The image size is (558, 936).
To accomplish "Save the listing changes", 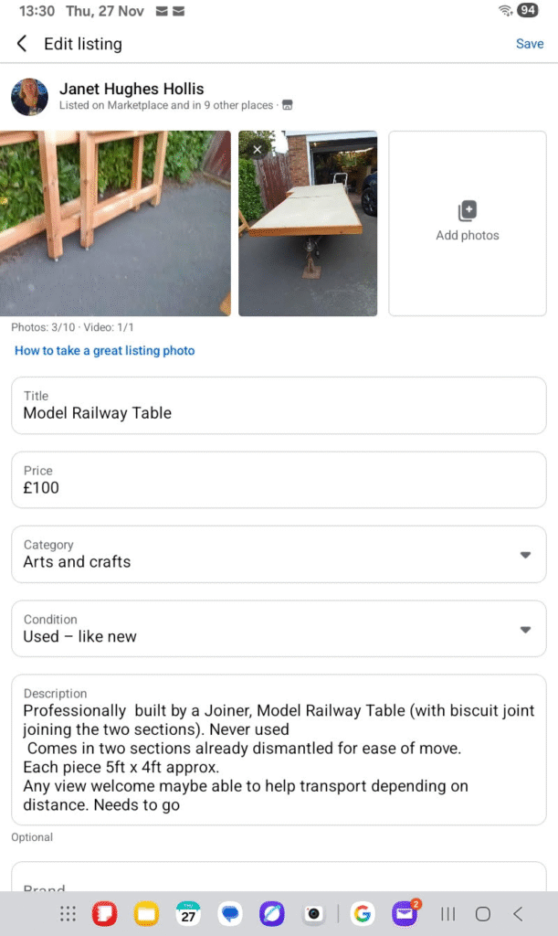I will tap(530, 44).
